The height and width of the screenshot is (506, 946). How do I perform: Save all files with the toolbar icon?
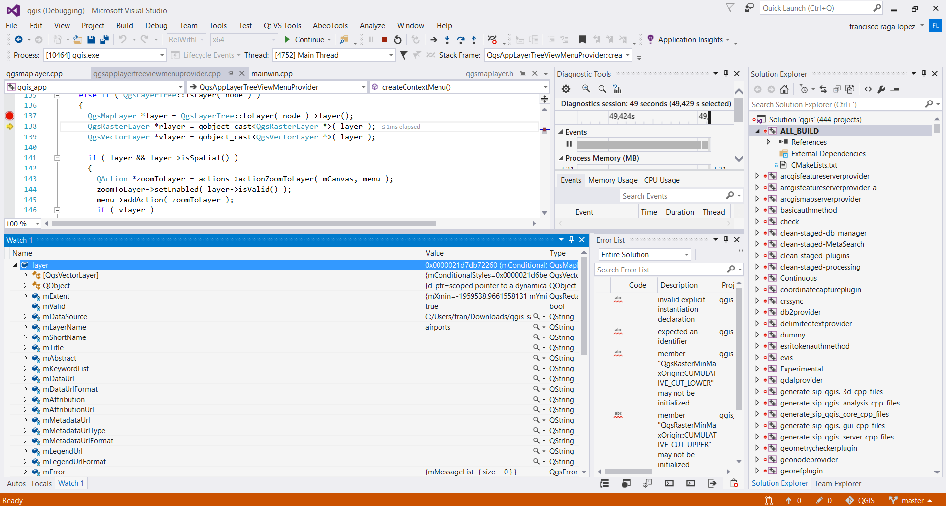(x=104, y=40)
